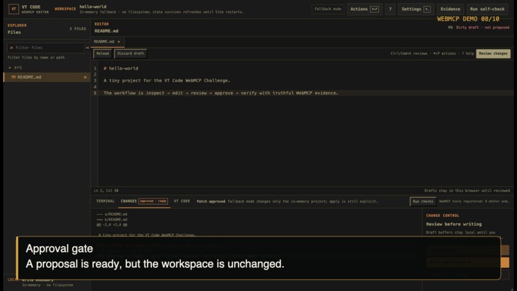517x291 pixels.
Task: Discard the current draft
Action: coord(131,53)
